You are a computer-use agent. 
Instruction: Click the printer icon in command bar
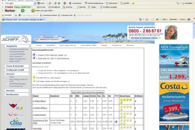(157, 19)
